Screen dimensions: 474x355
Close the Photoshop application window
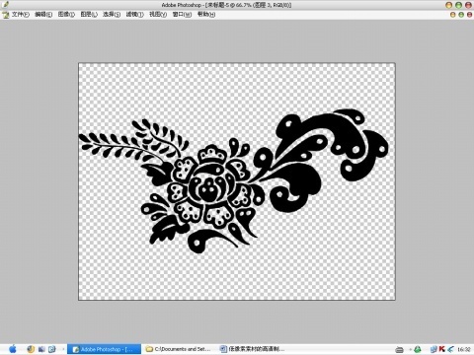pos(468,5)
